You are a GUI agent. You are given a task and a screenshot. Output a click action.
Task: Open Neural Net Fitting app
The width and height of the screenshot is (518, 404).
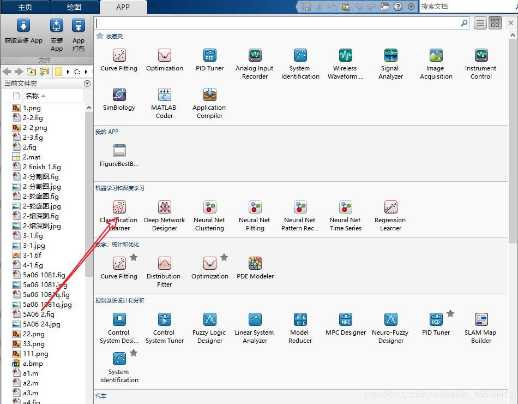click(x=255, y=216)
